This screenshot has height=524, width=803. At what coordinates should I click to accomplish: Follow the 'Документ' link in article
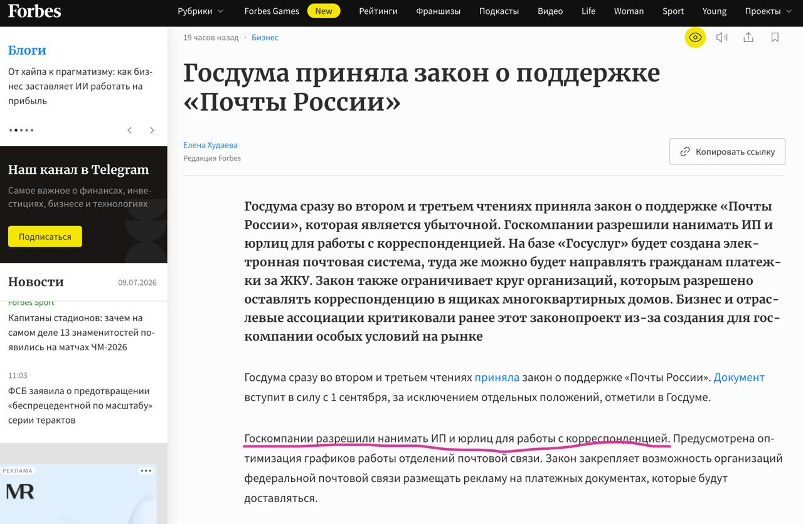[739, 377]
